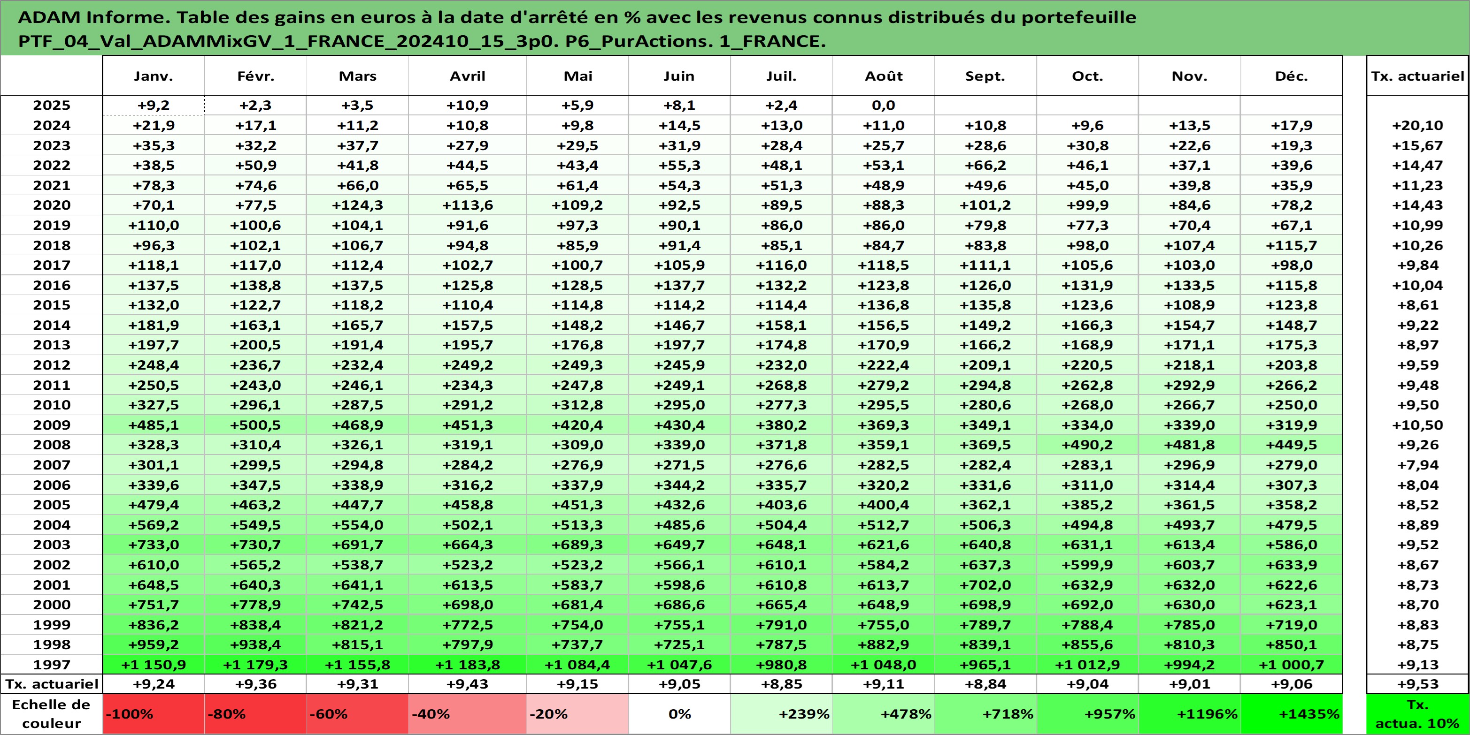
Task: Click the ADAM Informe title banner
Action: point(735,29)
